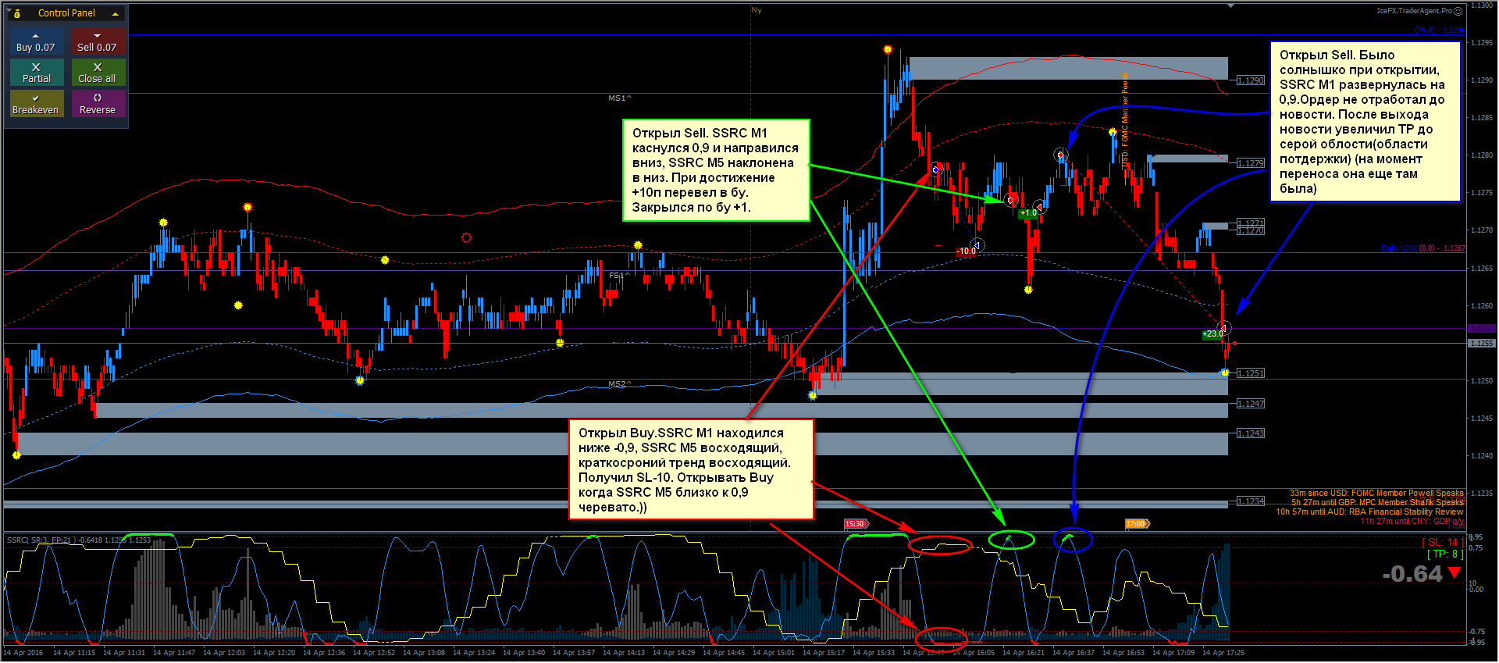
Task: Click the hollow red circle marker on chart
Action: click(466, 237)
